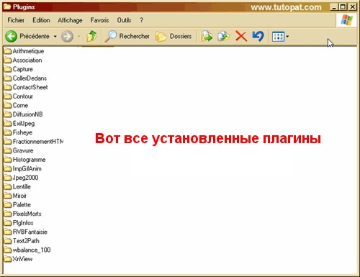
Task: Click the blue Undo arrow icon
Action: pyautogui.click(x=258, y=37)
